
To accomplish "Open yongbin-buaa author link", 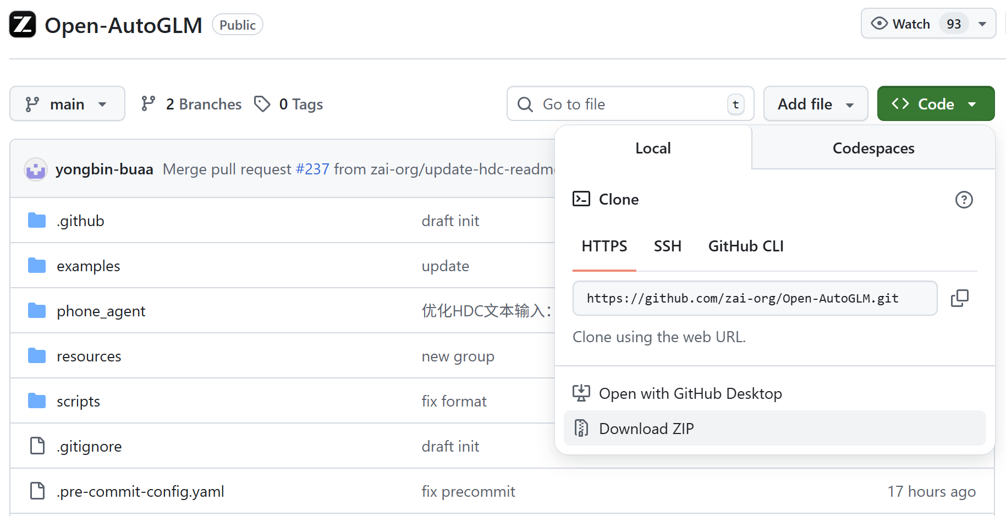I will coord(104,169).
